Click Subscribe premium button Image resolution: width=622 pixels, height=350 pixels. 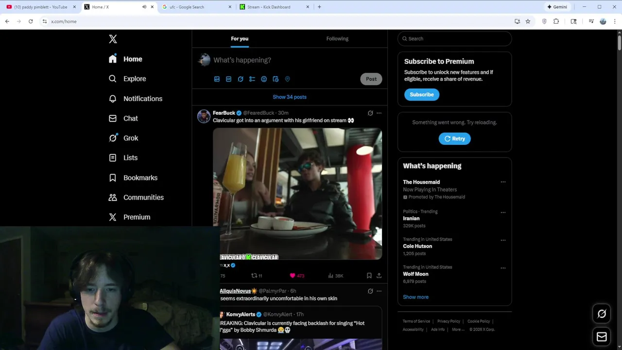422,94
